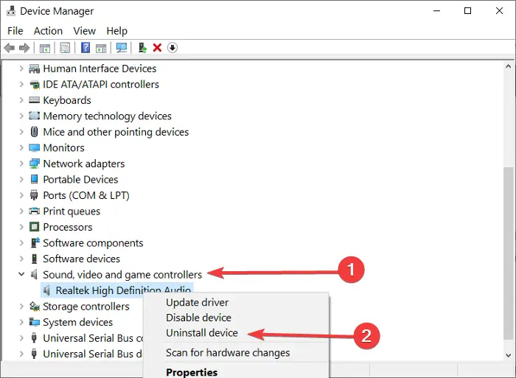The width and height of the screenshot is (516, 378).
Task: Expand the Monitors node
Action: point(21,147)
